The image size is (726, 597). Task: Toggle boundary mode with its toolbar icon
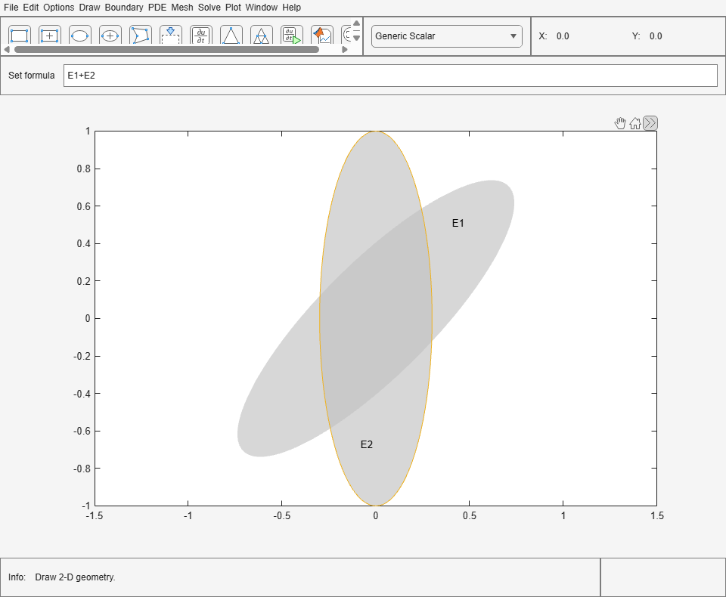pos(171,35)
